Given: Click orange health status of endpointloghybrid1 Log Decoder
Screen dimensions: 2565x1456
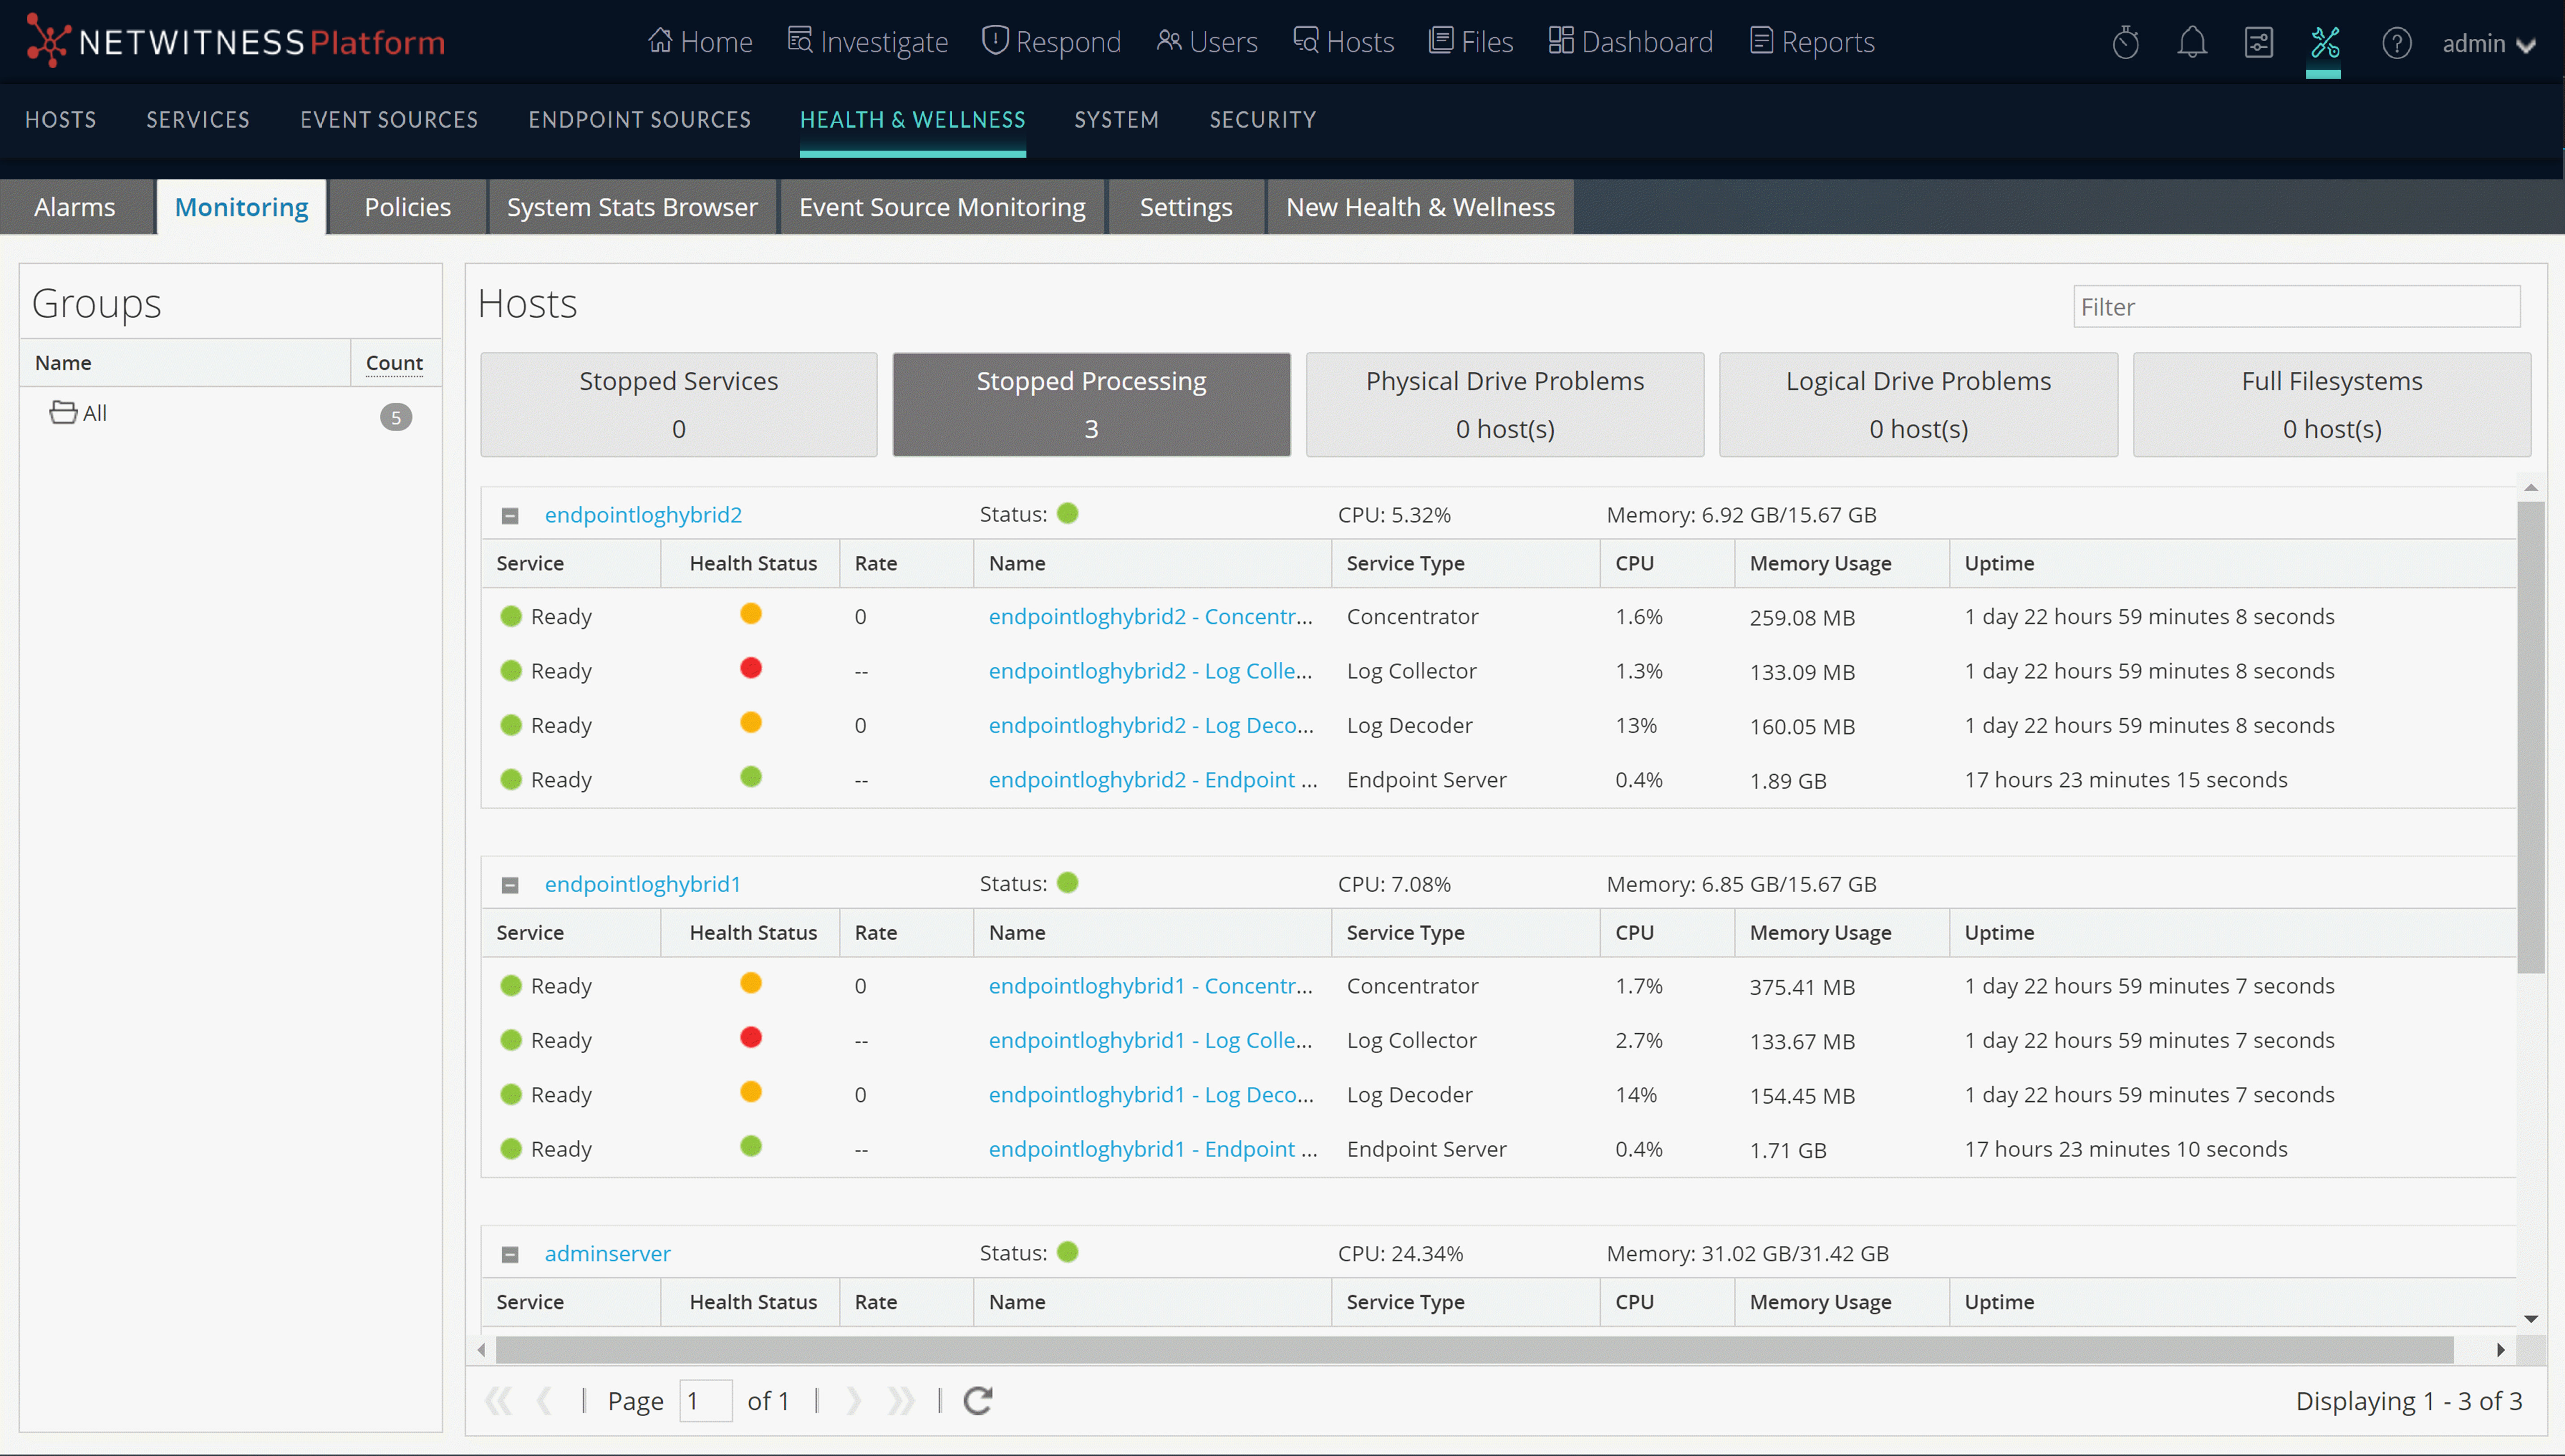Looking at the screenshot, I should pyautogui.click(x=751, y=1092).
